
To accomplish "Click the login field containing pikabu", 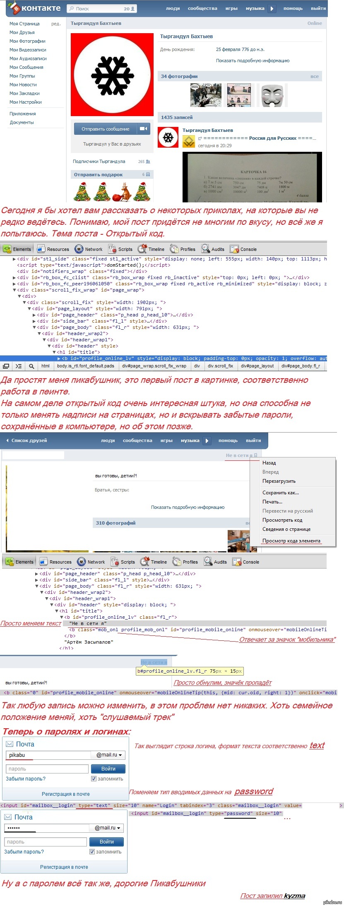I will click(x=48, y=755).
